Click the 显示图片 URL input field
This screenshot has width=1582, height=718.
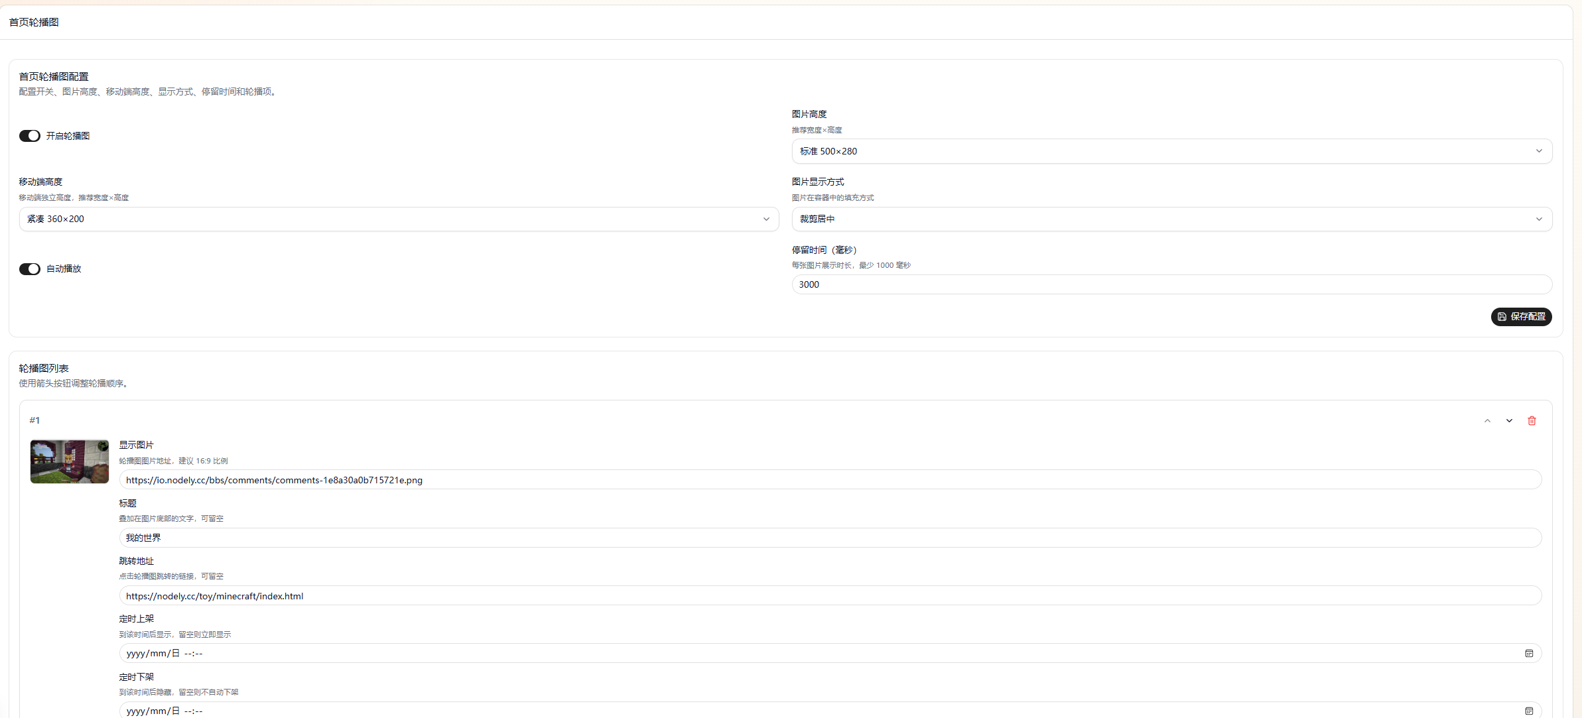coord(830,480)
